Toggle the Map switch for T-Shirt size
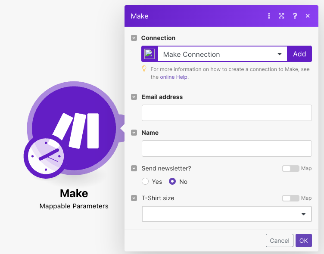The image size is (324, 254). [x=290, y=198]
